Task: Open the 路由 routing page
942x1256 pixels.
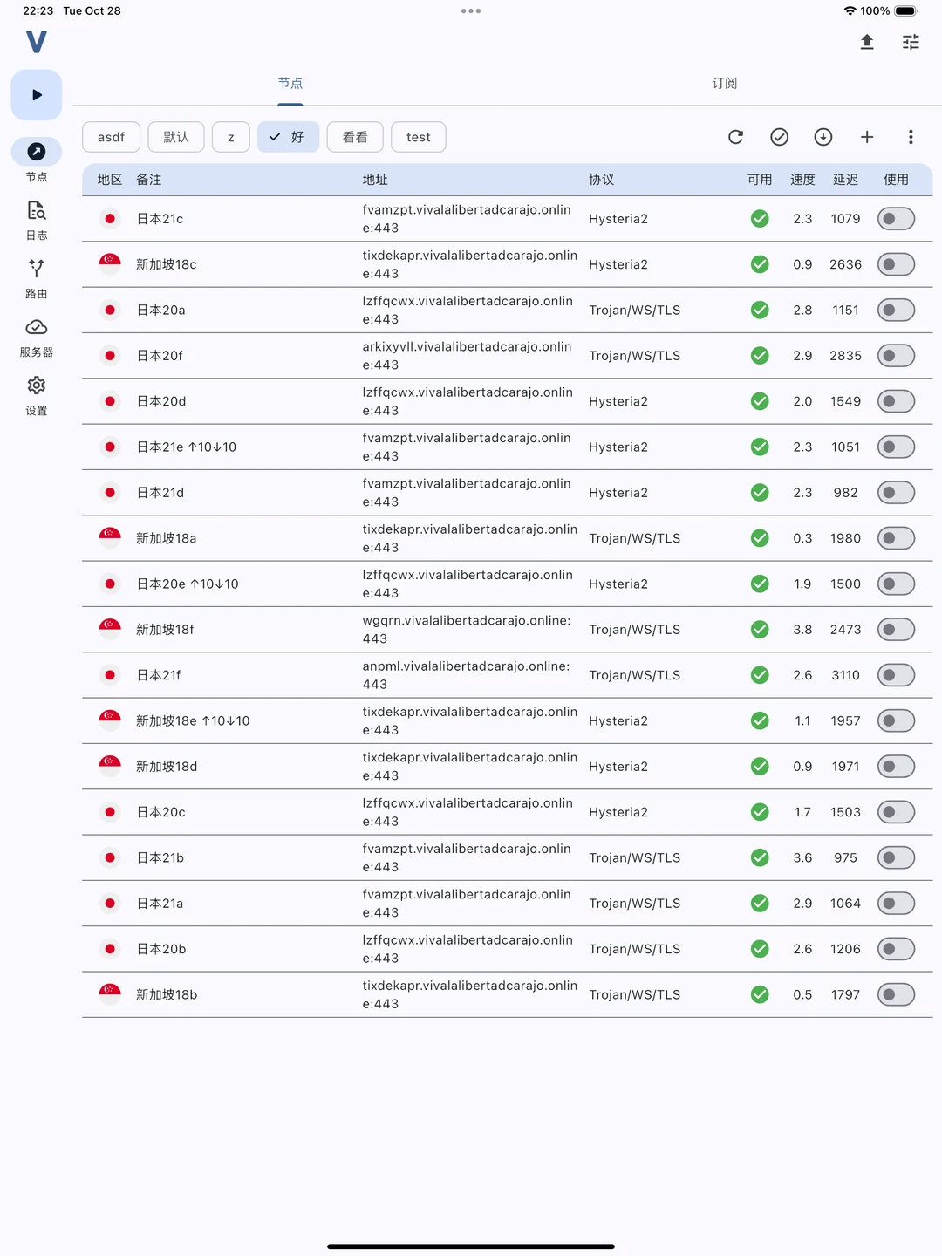Action: pyautogui.click(x=37, y=278)
